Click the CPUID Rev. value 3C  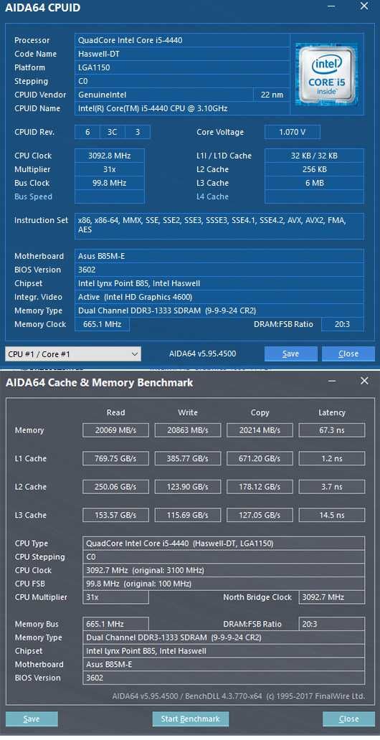pyautogui.click(x=113, y=132)
